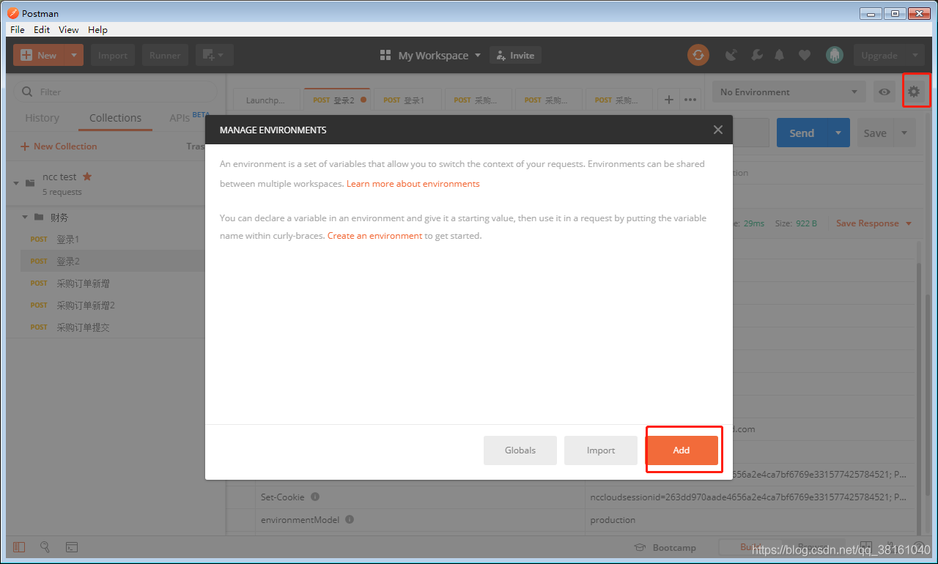Open the Postman Console icon
This screenshot has height=564, width=938.
tap(72, 546)
